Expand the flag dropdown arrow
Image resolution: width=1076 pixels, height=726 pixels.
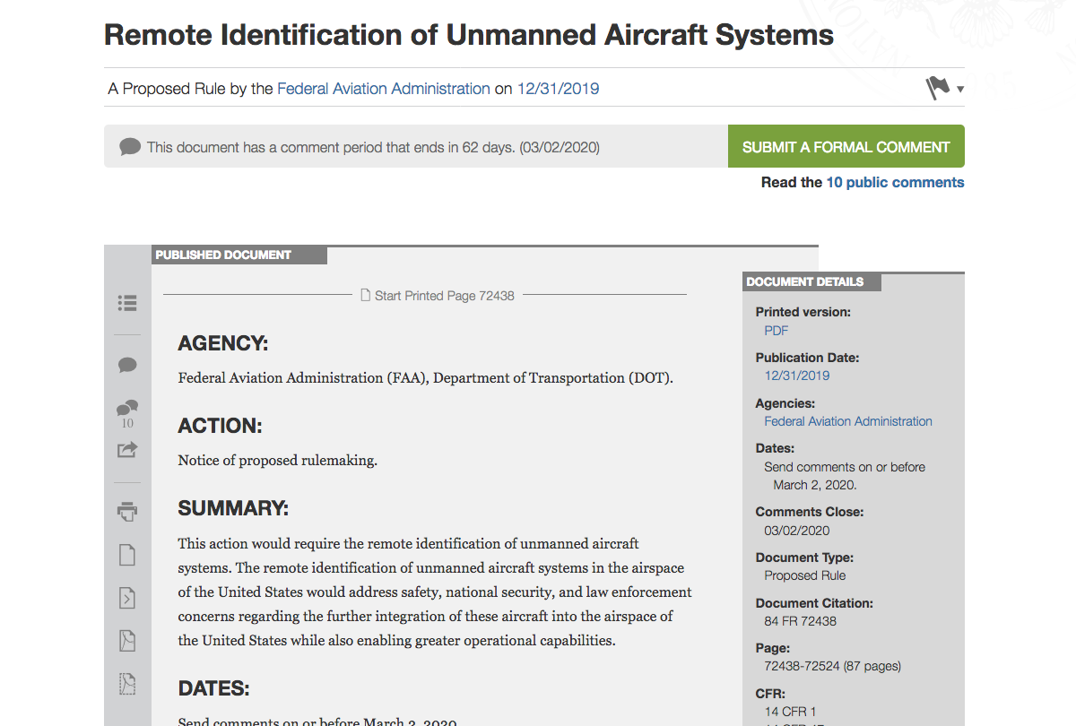(960, 90)
